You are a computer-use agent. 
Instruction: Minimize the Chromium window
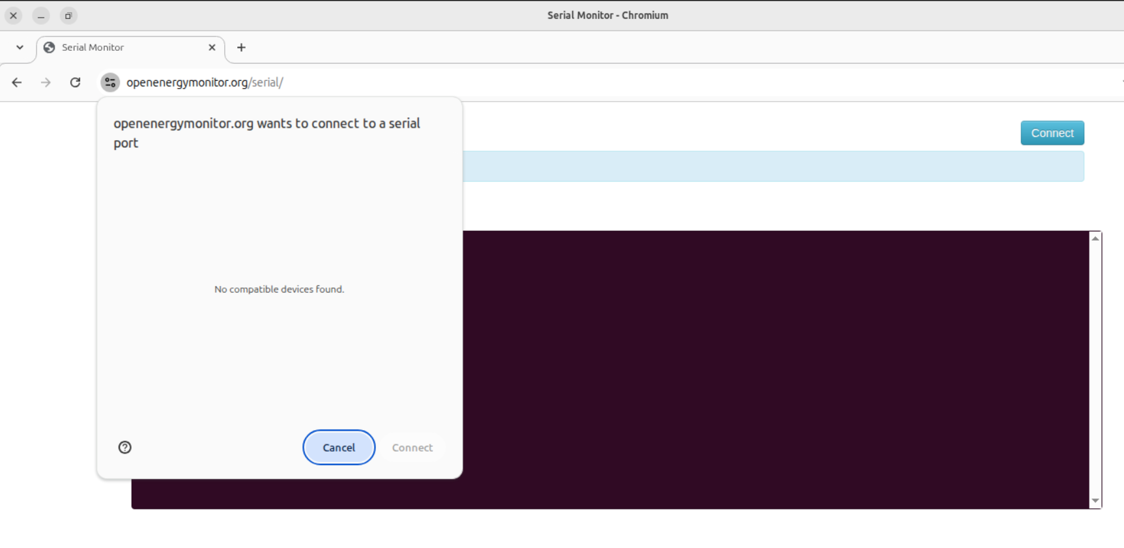coord(41,16)
